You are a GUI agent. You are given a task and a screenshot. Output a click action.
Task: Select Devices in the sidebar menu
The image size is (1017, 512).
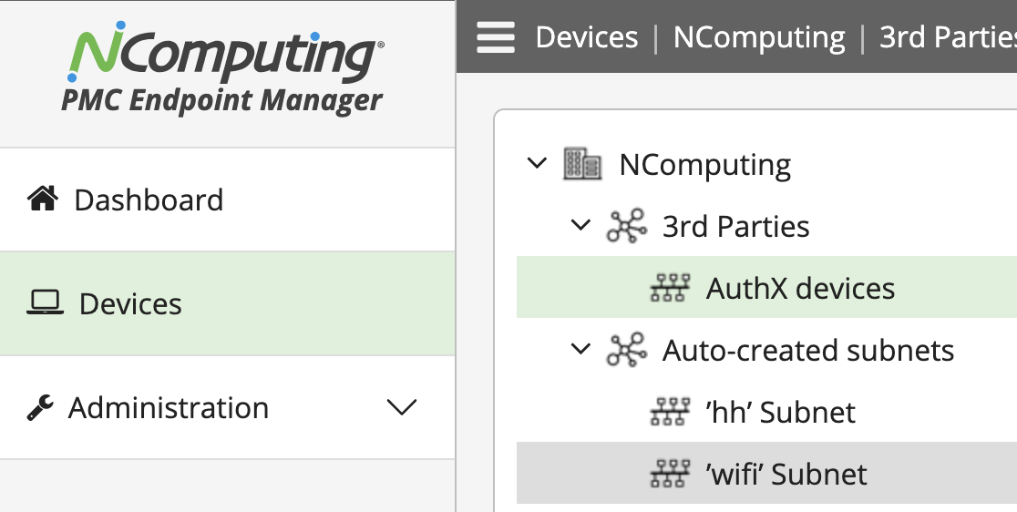(x=227, y=304)
